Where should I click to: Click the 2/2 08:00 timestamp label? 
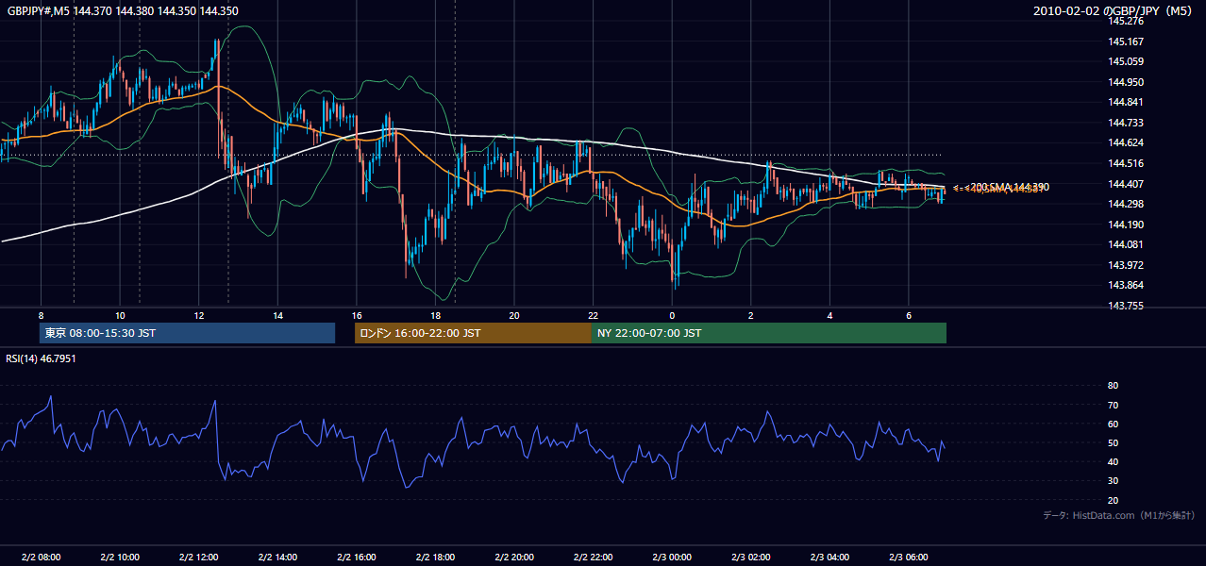[x=41, y=558]
